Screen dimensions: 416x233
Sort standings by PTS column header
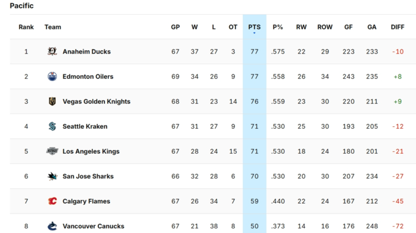point(254,27)
